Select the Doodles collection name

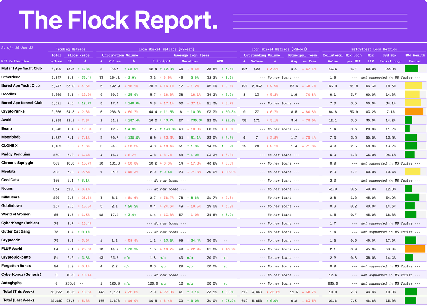(x=9, y=94)
